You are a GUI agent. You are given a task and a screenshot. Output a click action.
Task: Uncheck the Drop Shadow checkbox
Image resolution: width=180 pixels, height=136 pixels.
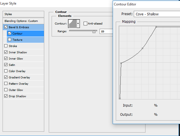(6, 96)
